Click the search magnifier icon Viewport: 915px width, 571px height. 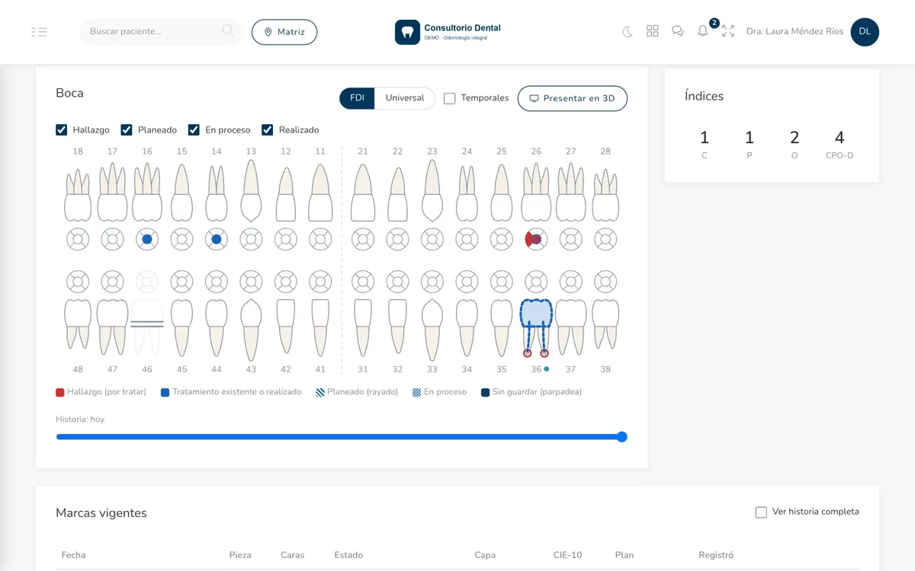228,31
